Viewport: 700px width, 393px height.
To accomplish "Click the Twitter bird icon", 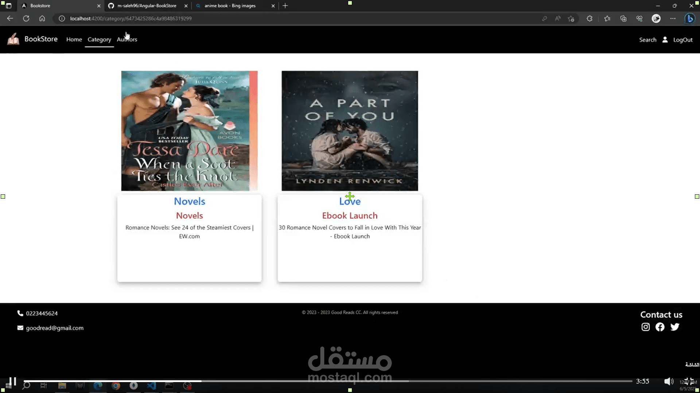I will (675, 327).
